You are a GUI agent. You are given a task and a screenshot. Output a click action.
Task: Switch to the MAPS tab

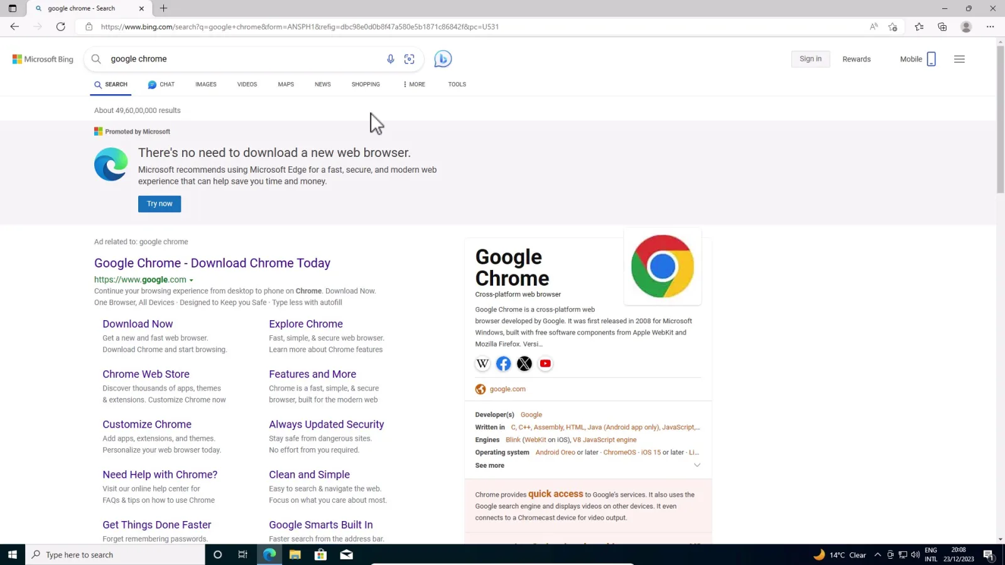point(286,84)
